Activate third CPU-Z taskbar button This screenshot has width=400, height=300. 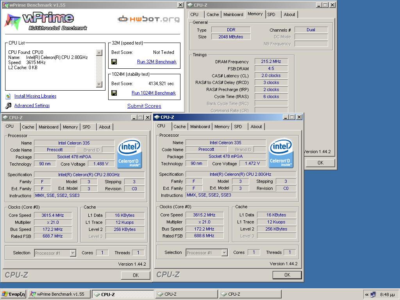pos(250,294)
